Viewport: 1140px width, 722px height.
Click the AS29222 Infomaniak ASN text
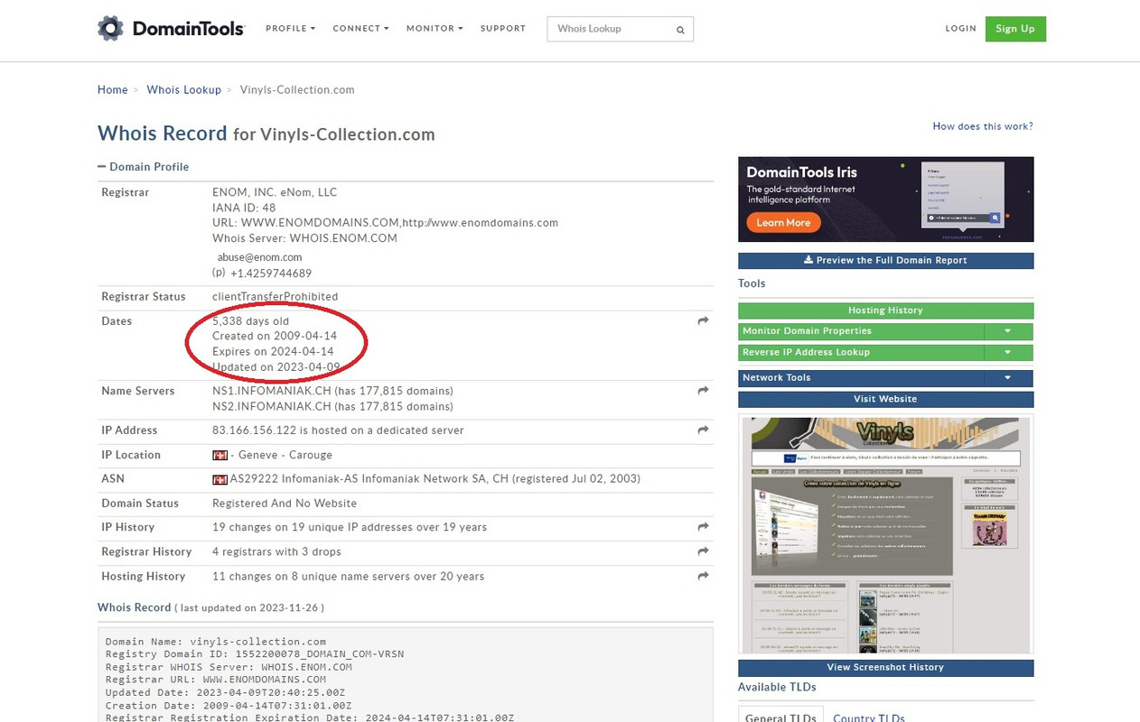click(435, 479)
